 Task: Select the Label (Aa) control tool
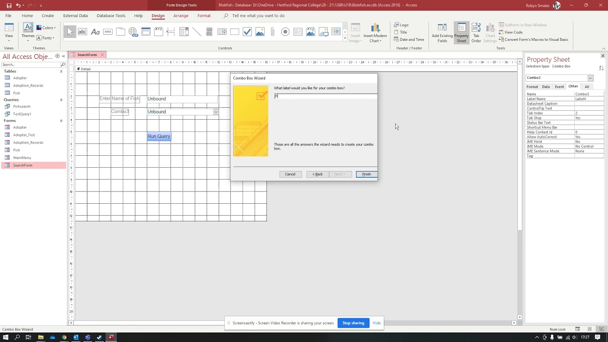(95, 32)
